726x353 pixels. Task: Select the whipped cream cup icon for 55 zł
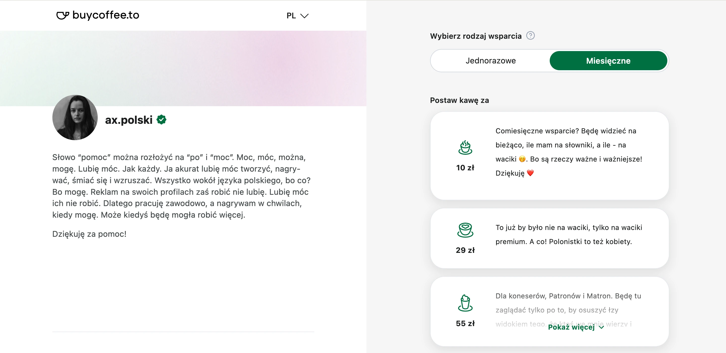(465, 303)
